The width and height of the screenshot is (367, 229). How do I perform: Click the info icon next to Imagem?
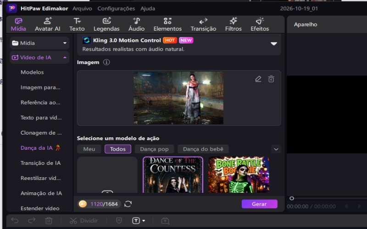[x=106, y=62]
